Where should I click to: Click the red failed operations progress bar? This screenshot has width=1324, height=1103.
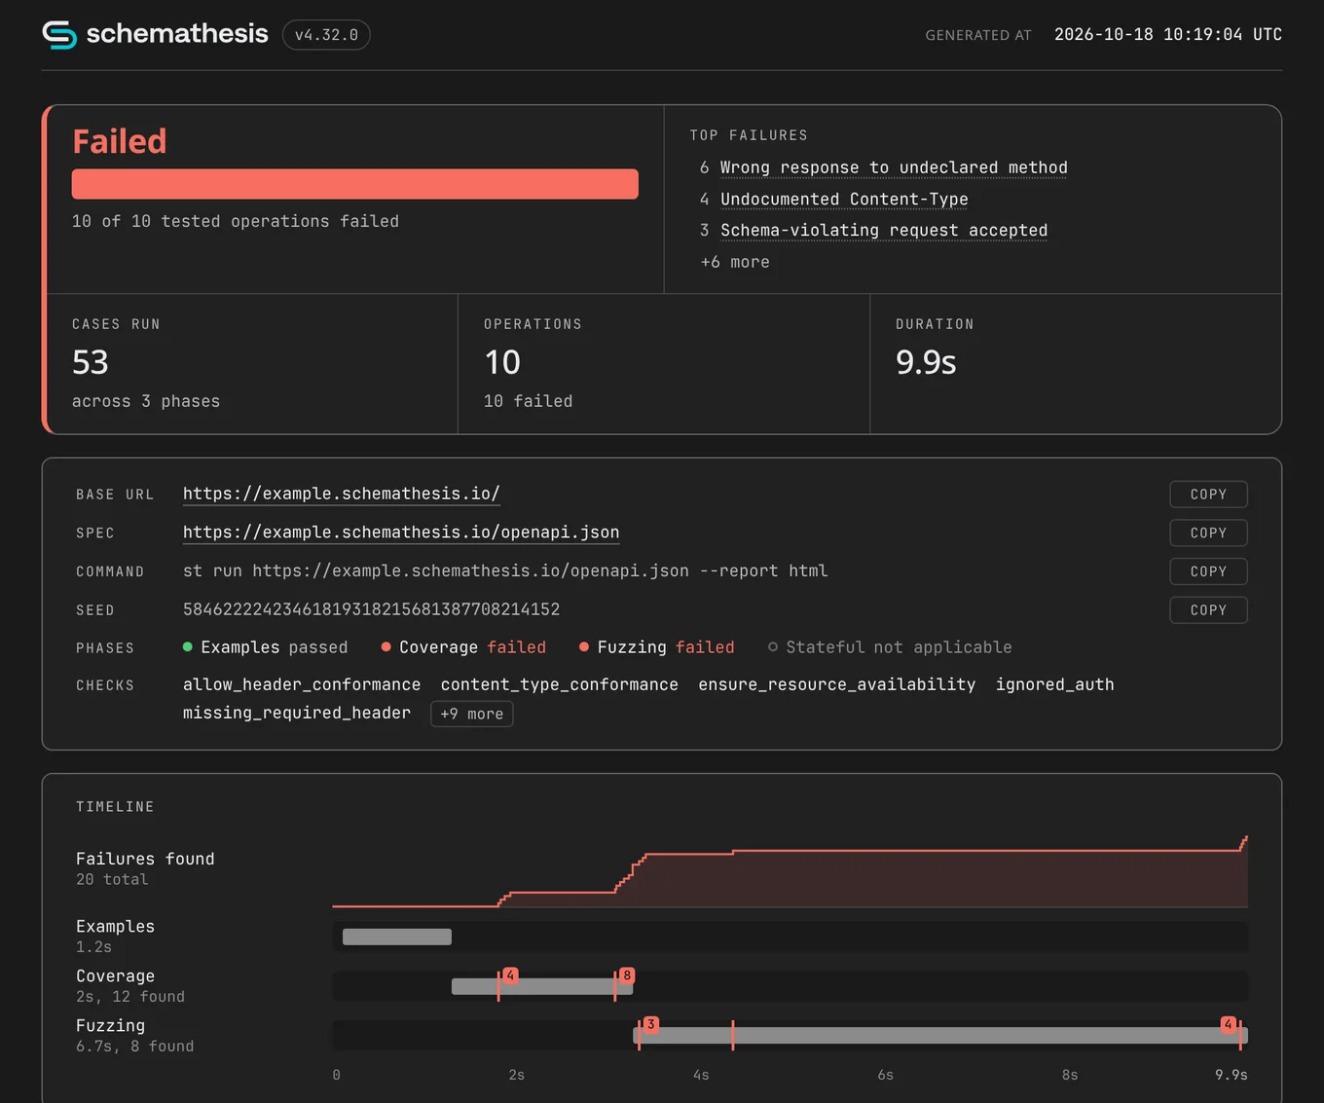click(x=355, y=184)
